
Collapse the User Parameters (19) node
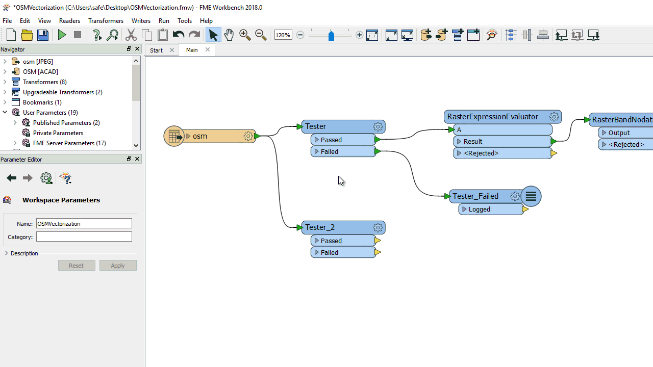[5, 113]
